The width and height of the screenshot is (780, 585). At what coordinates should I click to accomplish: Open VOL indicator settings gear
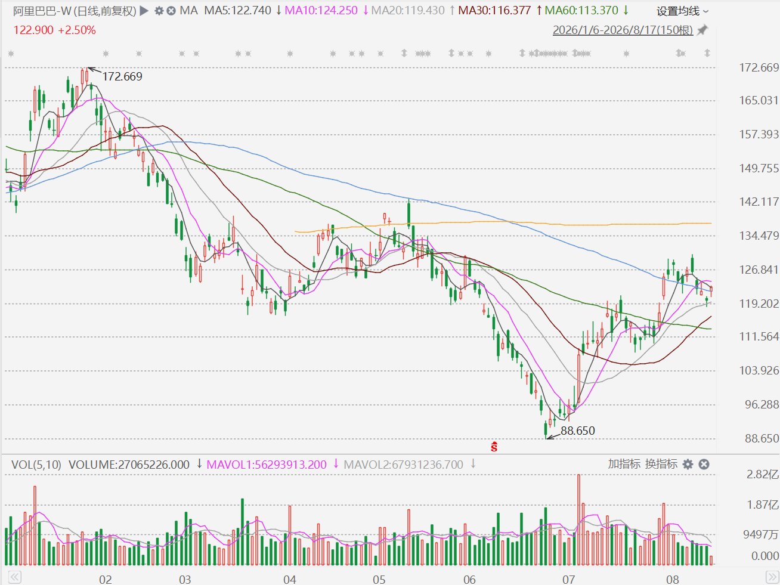pos(688,464)
